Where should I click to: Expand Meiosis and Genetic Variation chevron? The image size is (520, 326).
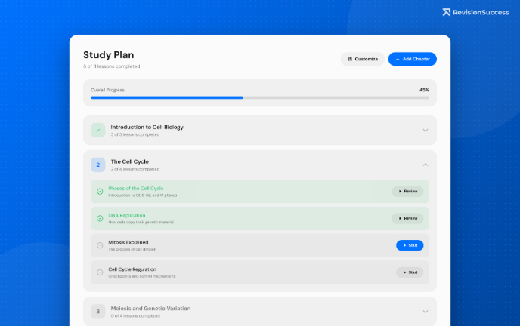pos(425,311)
